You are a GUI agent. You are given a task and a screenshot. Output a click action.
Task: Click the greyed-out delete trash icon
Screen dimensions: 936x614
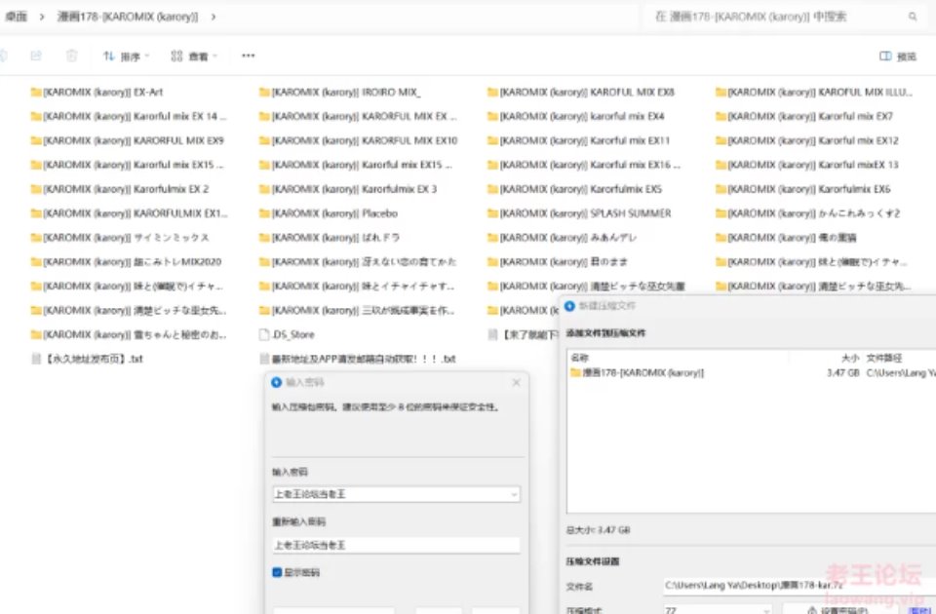tap(71, 56)
